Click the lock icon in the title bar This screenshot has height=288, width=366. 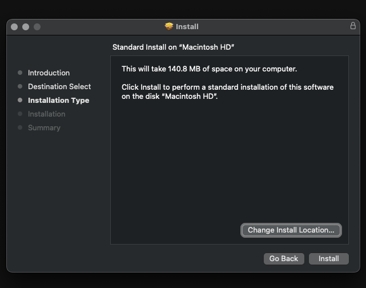353,26
